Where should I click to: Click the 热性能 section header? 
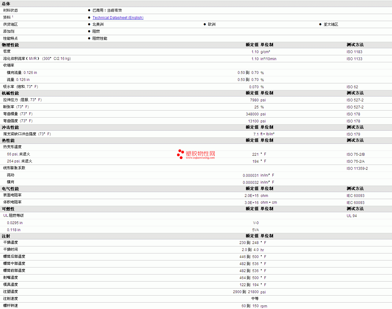coord(8,140)
